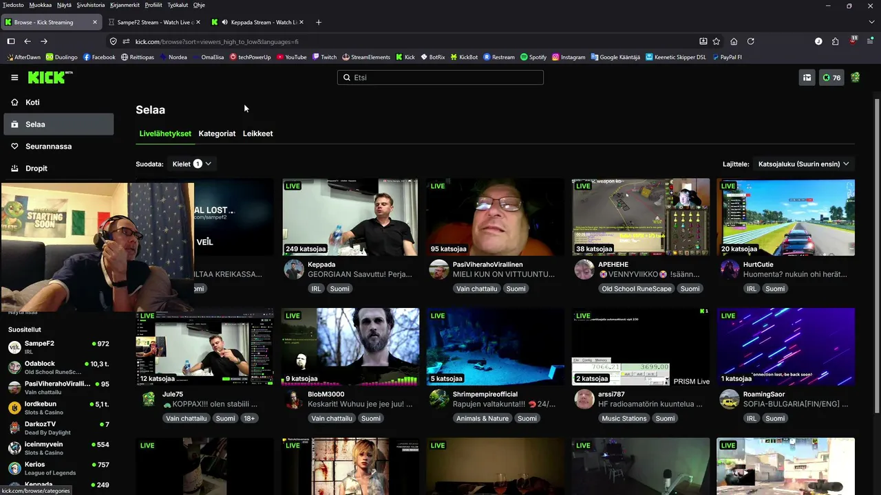This screenshot has width=881, height=495.
Task: Navigate back with the browser back arrow
Action: coord(28,41)
